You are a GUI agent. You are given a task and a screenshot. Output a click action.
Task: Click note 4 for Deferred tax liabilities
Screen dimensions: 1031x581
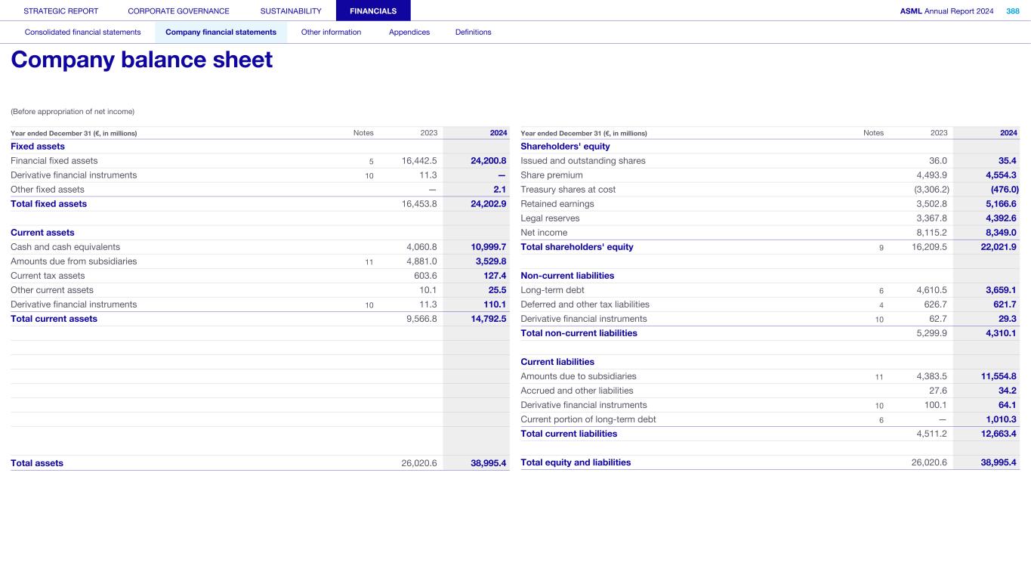[x=881, y=305]
